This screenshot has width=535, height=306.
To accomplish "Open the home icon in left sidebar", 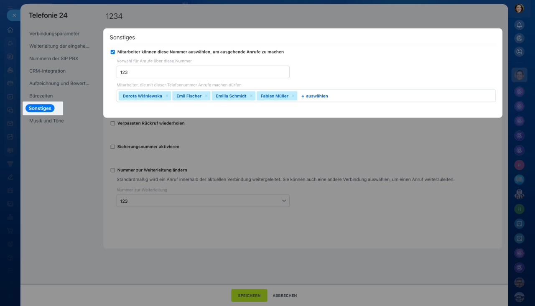I will click(10, 30).
